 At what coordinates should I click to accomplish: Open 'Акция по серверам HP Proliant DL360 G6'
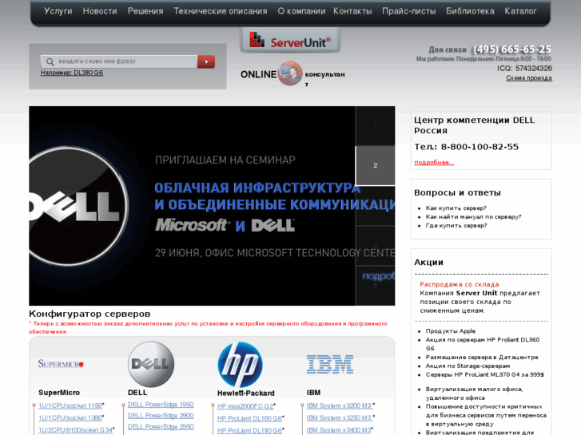[483, 344]
